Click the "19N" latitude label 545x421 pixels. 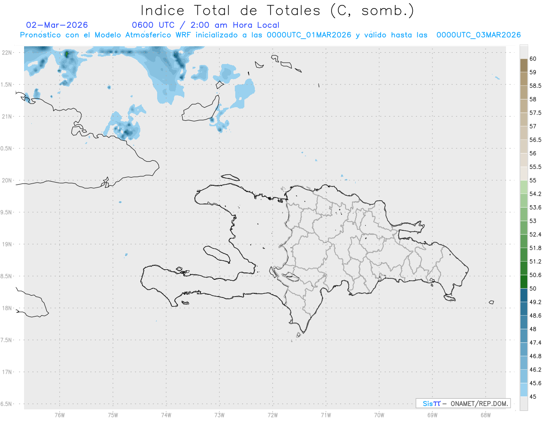tap(7, 244)
